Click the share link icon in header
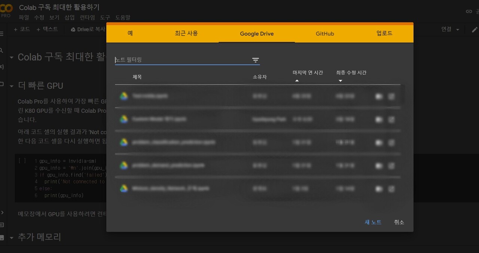Screen dimensions: 479x253 coord(469,12)
